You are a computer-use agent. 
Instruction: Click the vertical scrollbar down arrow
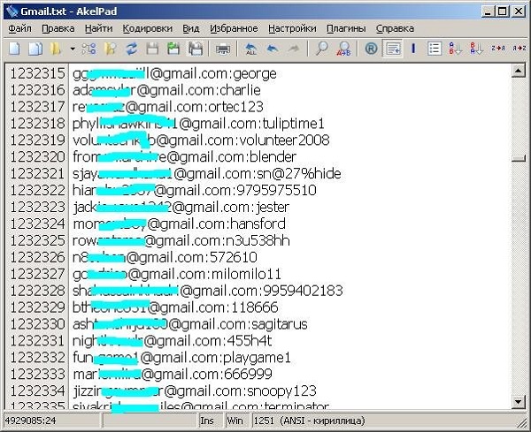(x=518, y=402)
